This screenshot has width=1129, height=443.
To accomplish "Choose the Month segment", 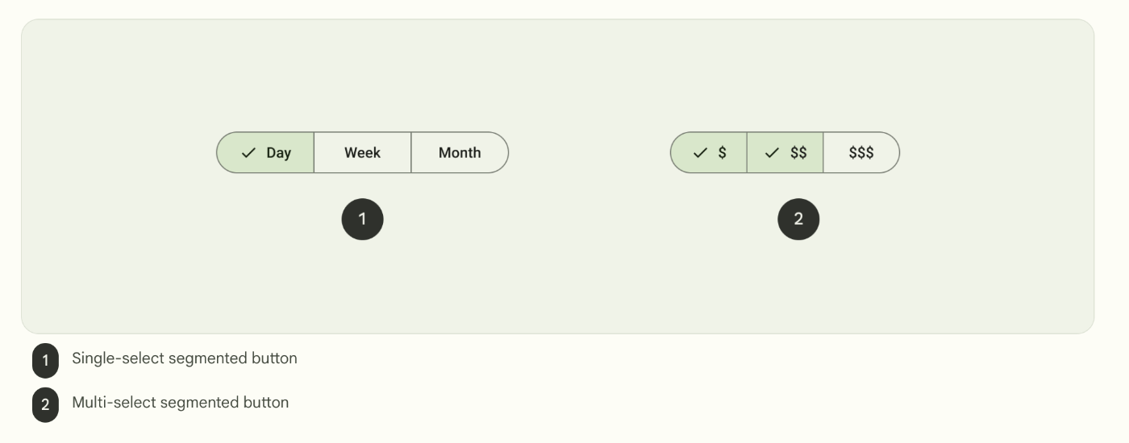I will (460, 153).
